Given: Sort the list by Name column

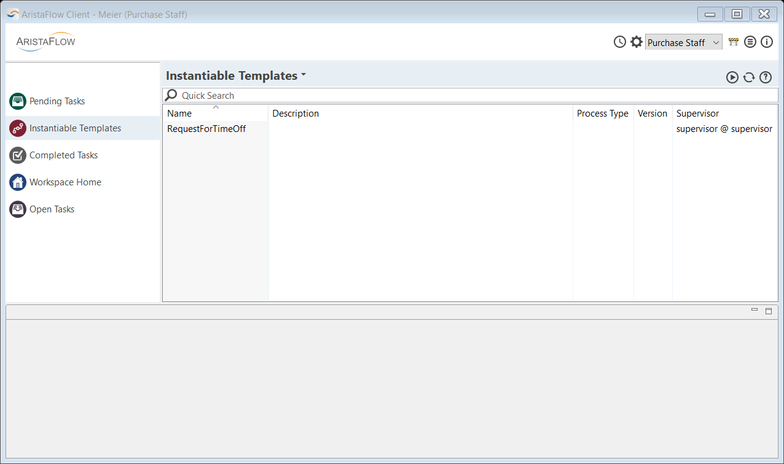Looking at the screenshot, I should [x=179, y=114].
